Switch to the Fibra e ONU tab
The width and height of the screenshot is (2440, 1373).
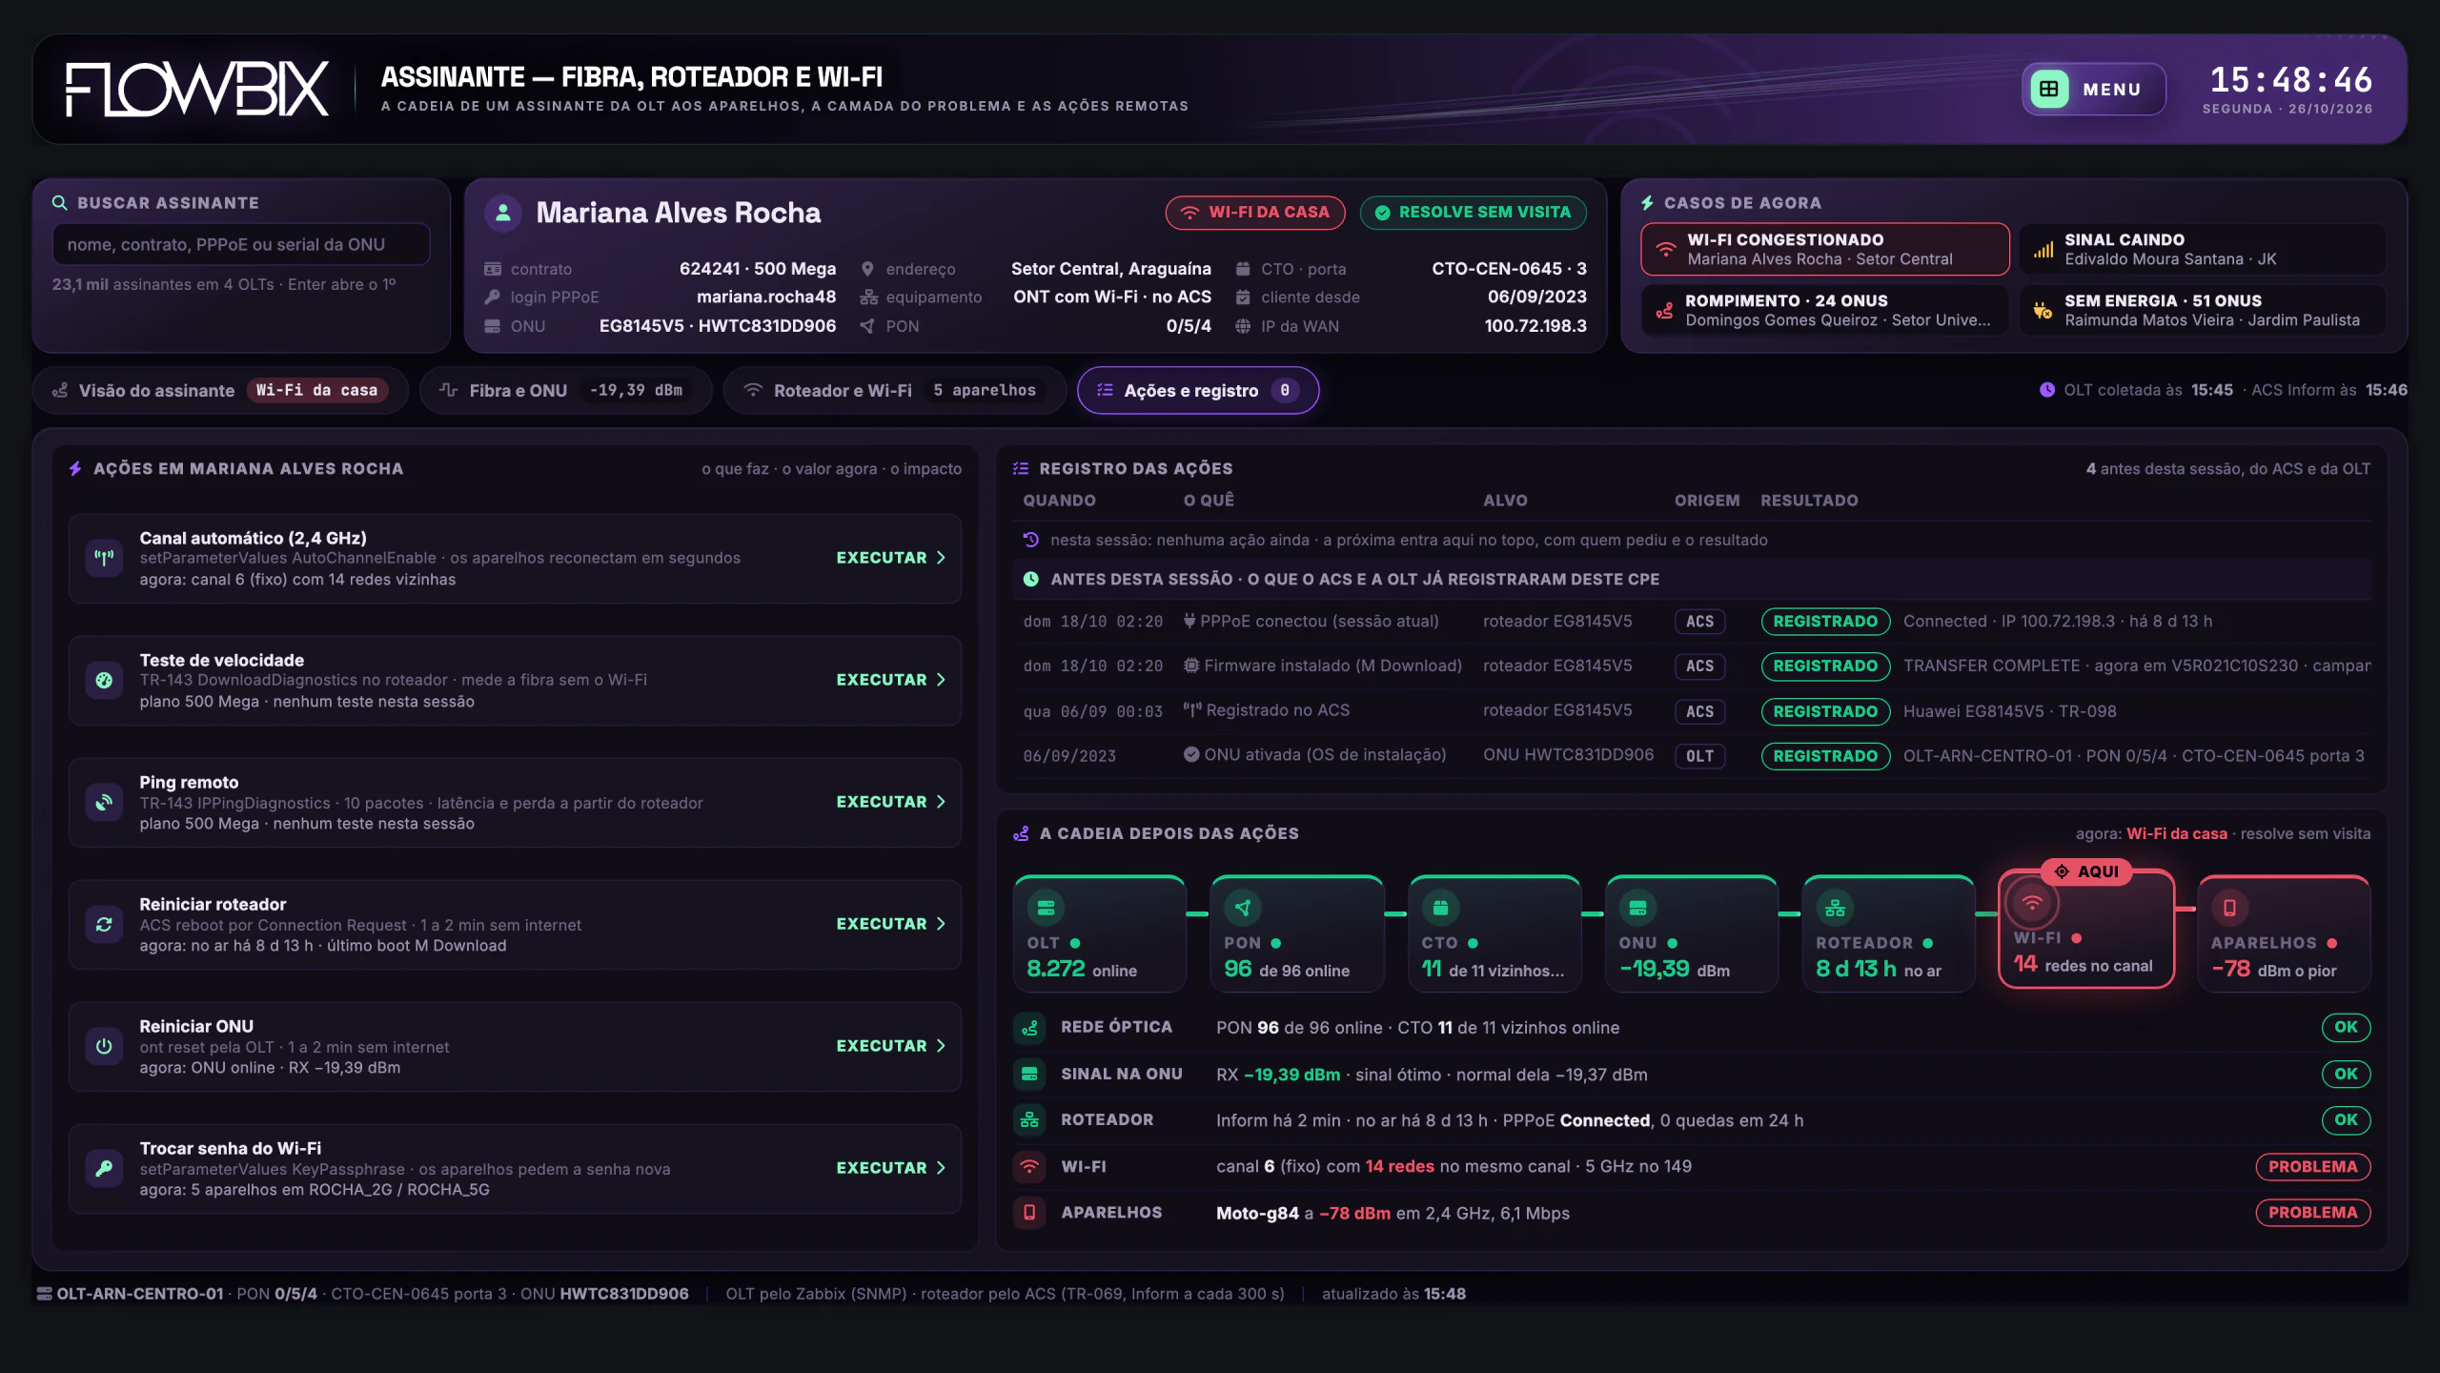pyautogui.click(x=565, y=390)
